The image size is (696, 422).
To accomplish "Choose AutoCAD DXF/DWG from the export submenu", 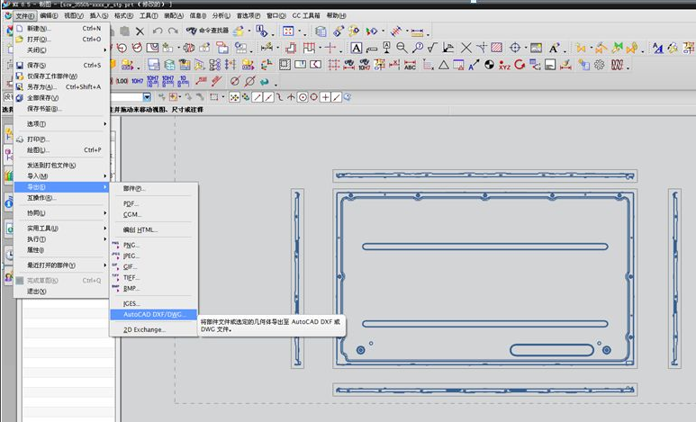I will [x=153, y=315].
